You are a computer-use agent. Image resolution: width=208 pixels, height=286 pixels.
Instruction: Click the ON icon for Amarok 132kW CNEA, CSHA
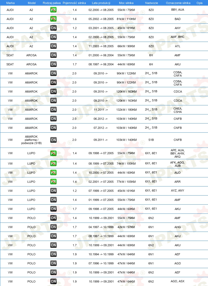(x=53, y=110)
